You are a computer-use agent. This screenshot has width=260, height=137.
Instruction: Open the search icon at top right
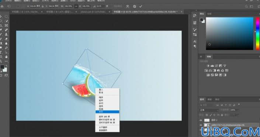click(x=246, y=7)
